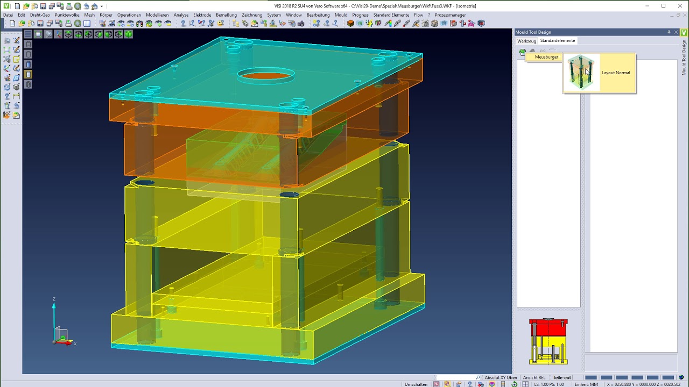Click the zoom magnifier view toolbar icon
The width and height of the screenshot is (689, 387).
48,34
